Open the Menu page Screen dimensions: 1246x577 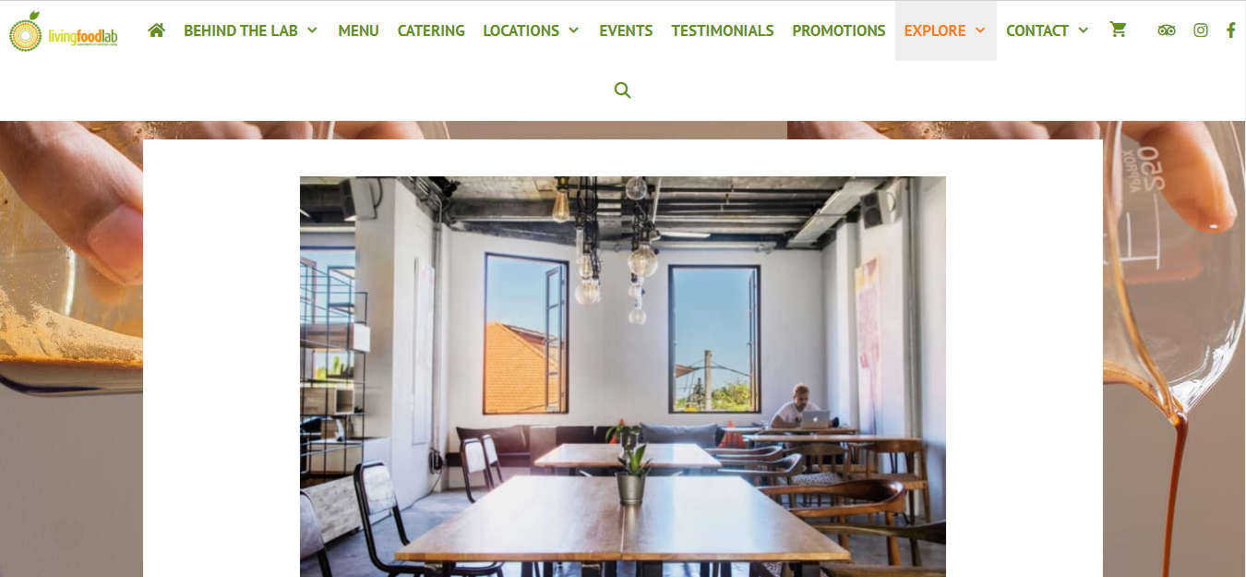point(358,30)
